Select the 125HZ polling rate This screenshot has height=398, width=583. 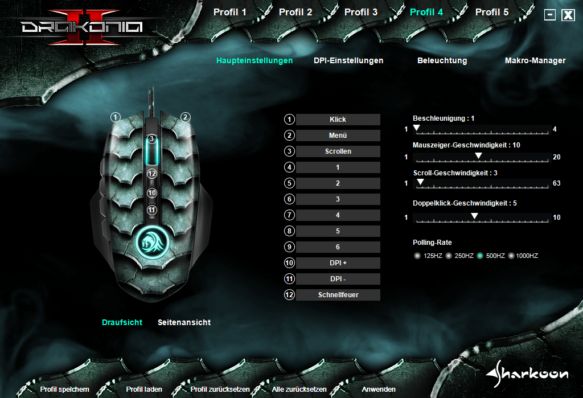pos(417,256)
